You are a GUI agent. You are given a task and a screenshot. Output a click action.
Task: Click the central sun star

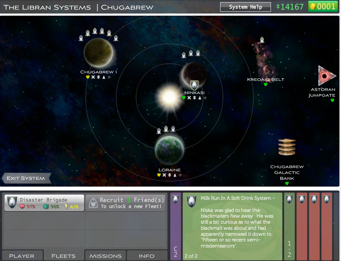click(167, 96)
